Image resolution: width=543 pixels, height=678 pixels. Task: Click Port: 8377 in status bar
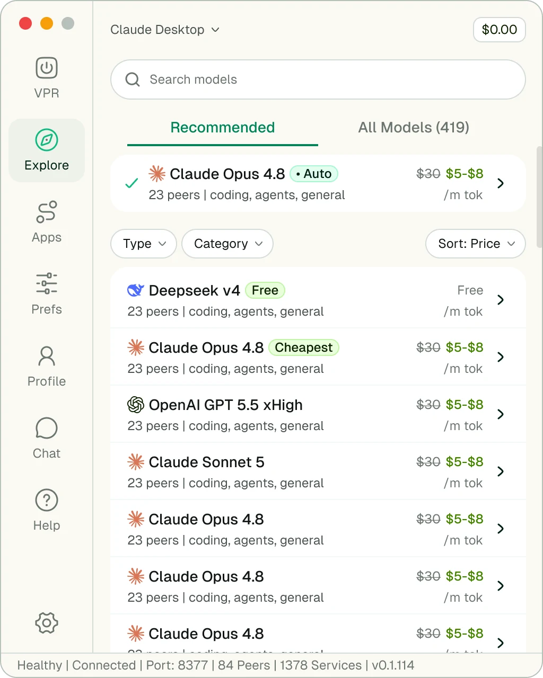(x=177, y=665)
